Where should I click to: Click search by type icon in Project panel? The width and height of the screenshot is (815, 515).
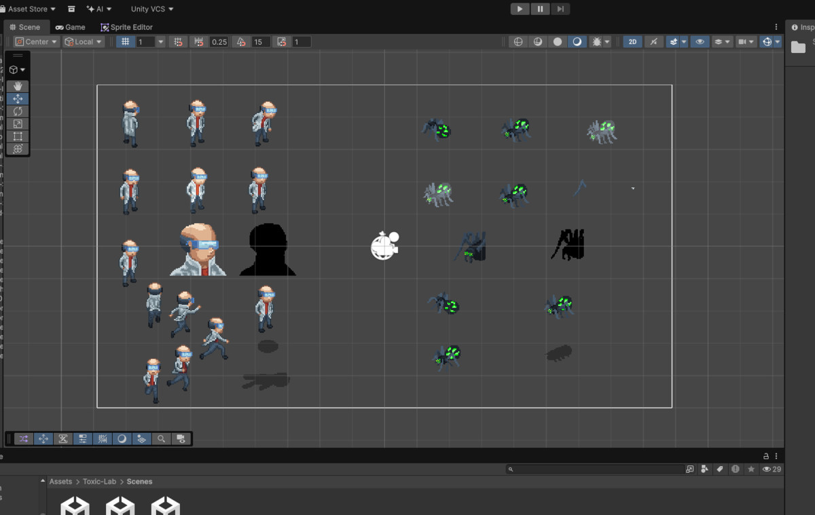(x=704, y=469)
